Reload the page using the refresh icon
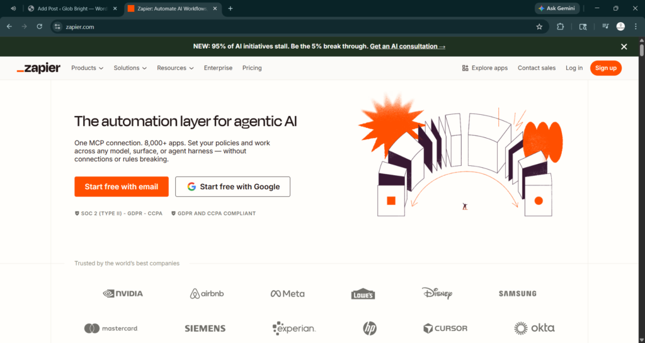Image resolution: width=645 pixels, height=343 pixels. click(x=39, y=26)
